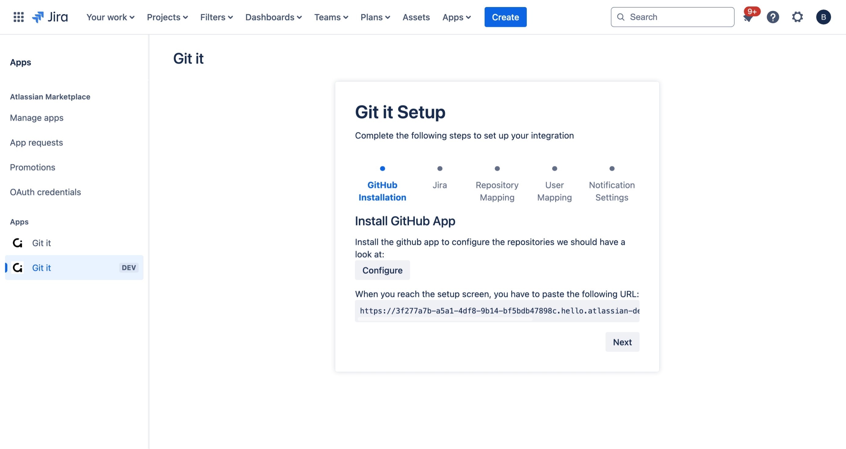Open the Assets menu item
The height and width of the screenshot is (449, 846).
416,17
